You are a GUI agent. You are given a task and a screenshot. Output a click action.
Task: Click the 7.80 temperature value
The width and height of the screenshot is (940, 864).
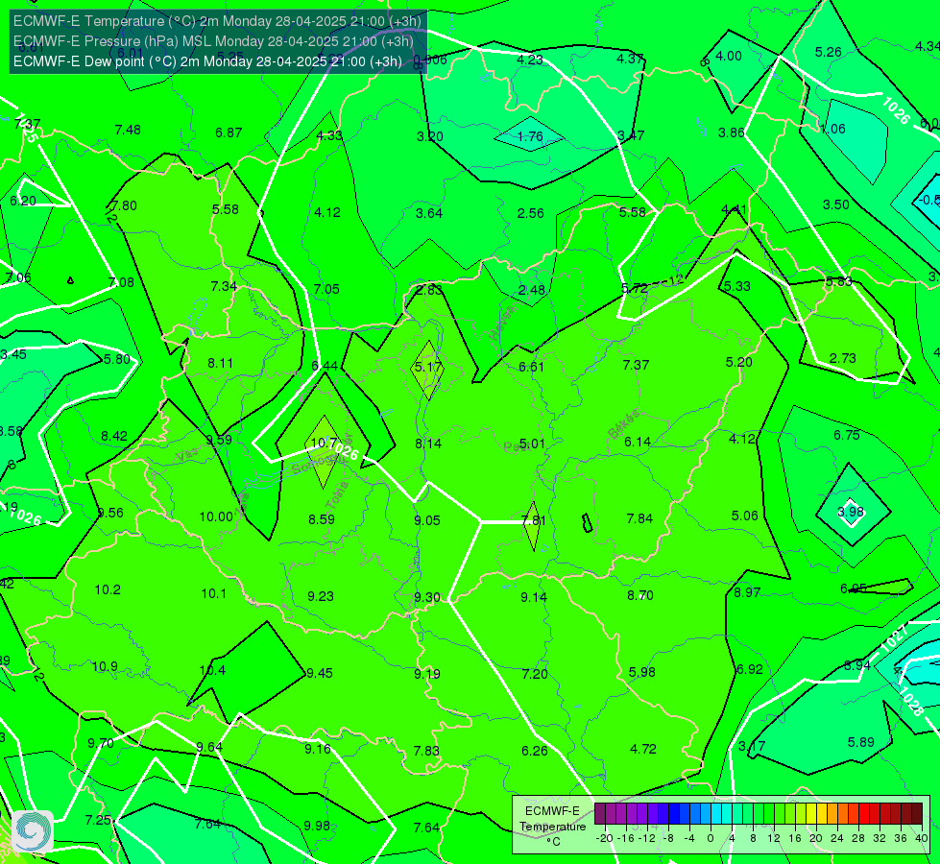(124, 205)
